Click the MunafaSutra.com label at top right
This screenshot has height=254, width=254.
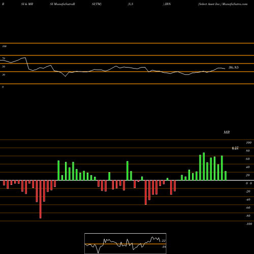(235, 4)
